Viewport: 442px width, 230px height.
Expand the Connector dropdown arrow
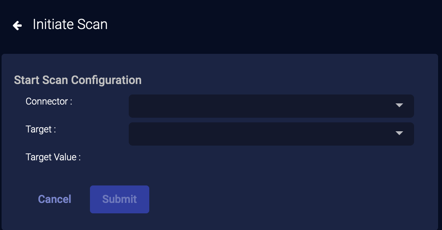pos(399,106)
